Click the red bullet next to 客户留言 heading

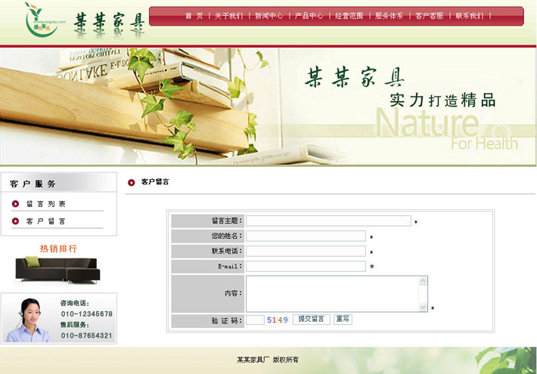132,182
